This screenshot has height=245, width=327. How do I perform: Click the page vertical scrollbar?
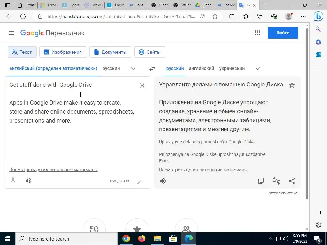307,114
